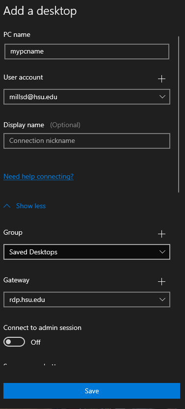185x409 pixels.
Task: Open the User account dropdown
Action: click(x=87, y=97)
